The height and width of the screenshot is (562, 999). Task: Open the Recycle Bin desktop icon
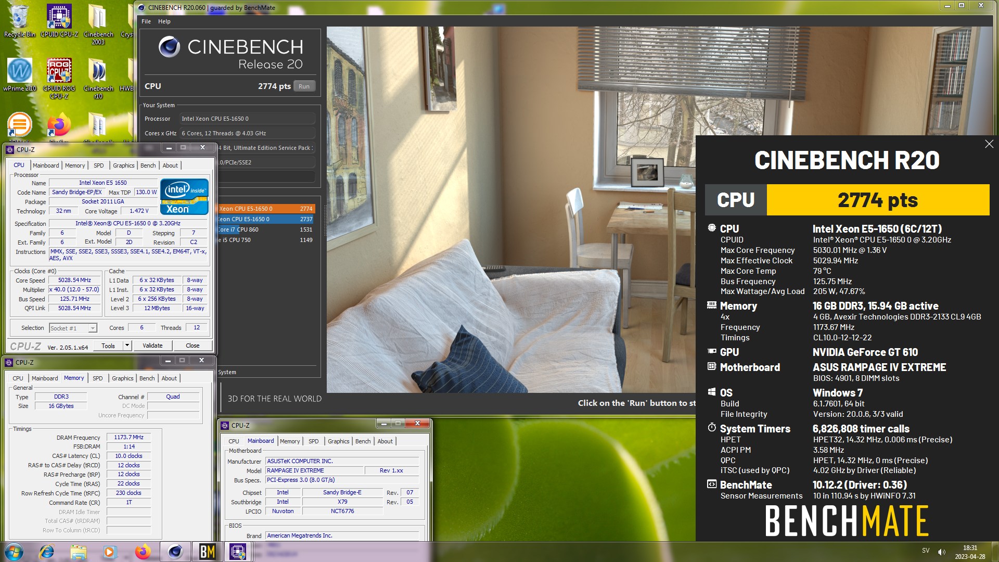19,21
